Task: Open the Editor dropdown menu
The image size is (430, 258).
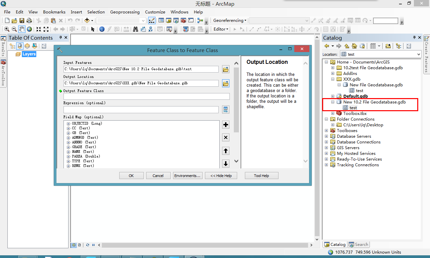Action: coord(221,29)
